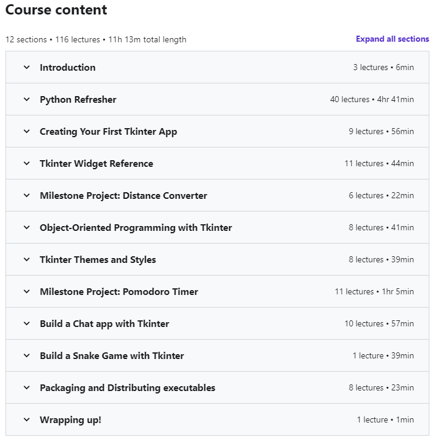Click chevron beside Creating Your First Tkinter App
This screenshot has height=440, width=433.
(x=27, y=131)
